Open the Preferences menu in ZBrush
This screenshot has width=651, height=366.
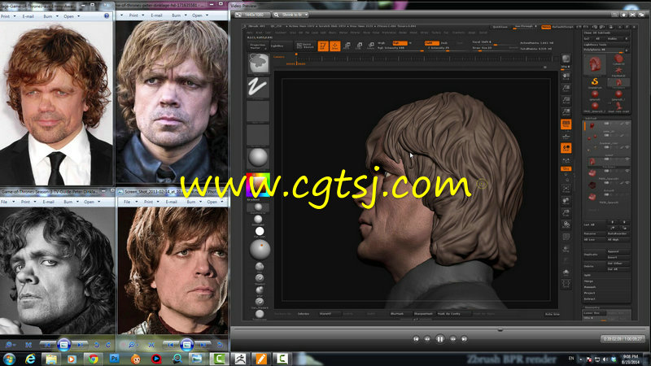(x=389, y=33)
